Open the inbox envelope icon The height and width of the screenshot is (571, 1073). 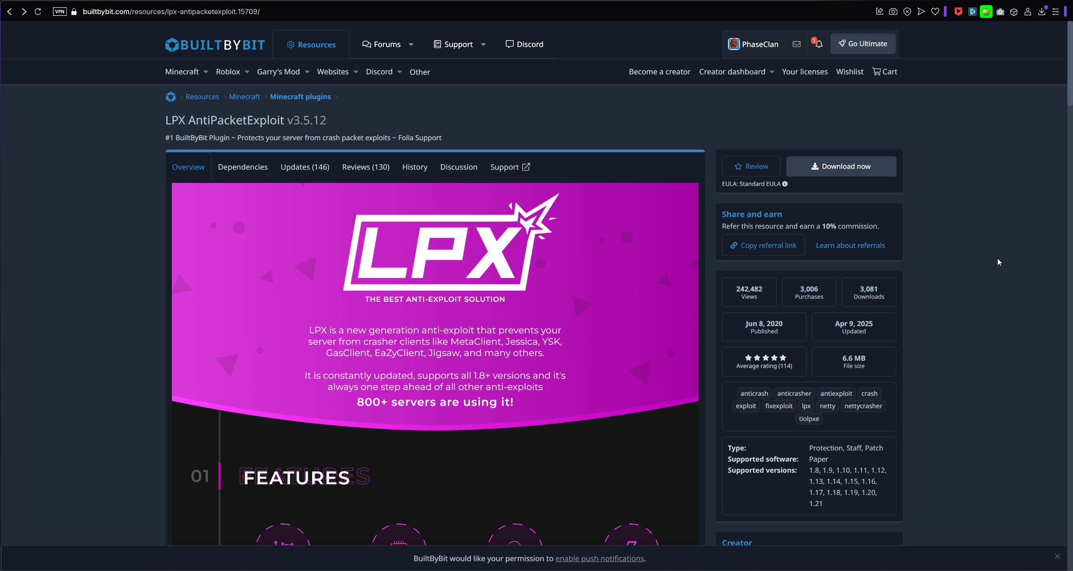point(796,44)
